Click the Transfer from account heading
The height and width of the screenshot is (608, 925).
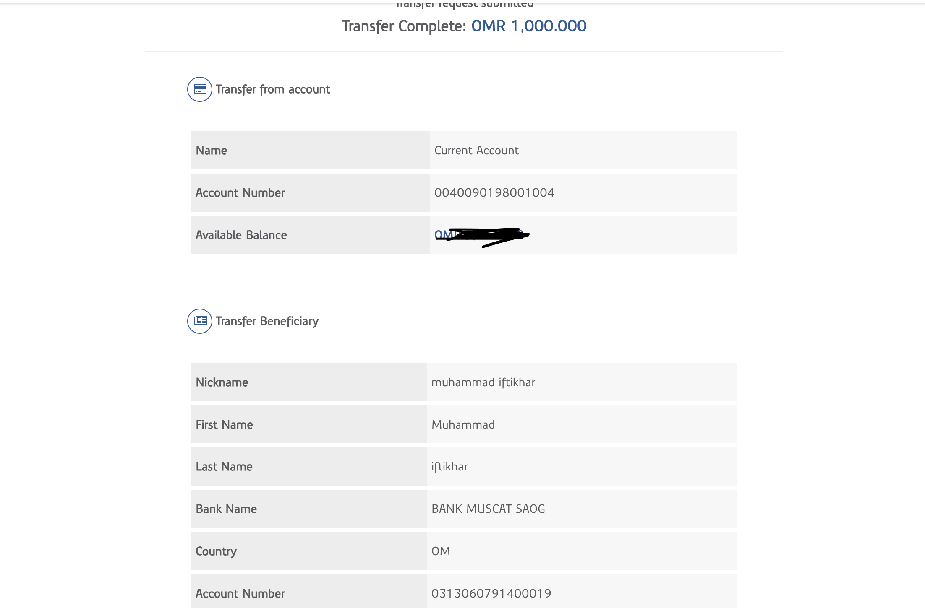(x=273, y=89)
